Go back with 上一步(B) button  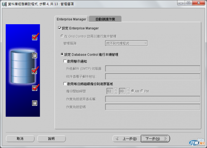[x=127, y=139]
